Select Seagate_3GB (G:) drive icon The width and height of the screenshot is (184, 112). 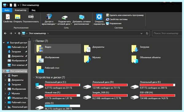(87, 97)
